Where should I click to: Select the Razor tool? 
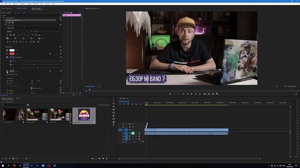point(113,110)
